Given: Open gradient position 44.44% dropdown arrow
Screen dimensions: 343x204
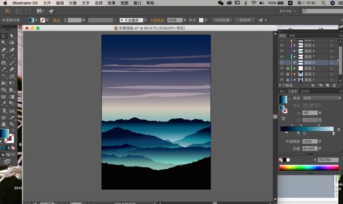Looking at the screenshot, I should [320, 148].
